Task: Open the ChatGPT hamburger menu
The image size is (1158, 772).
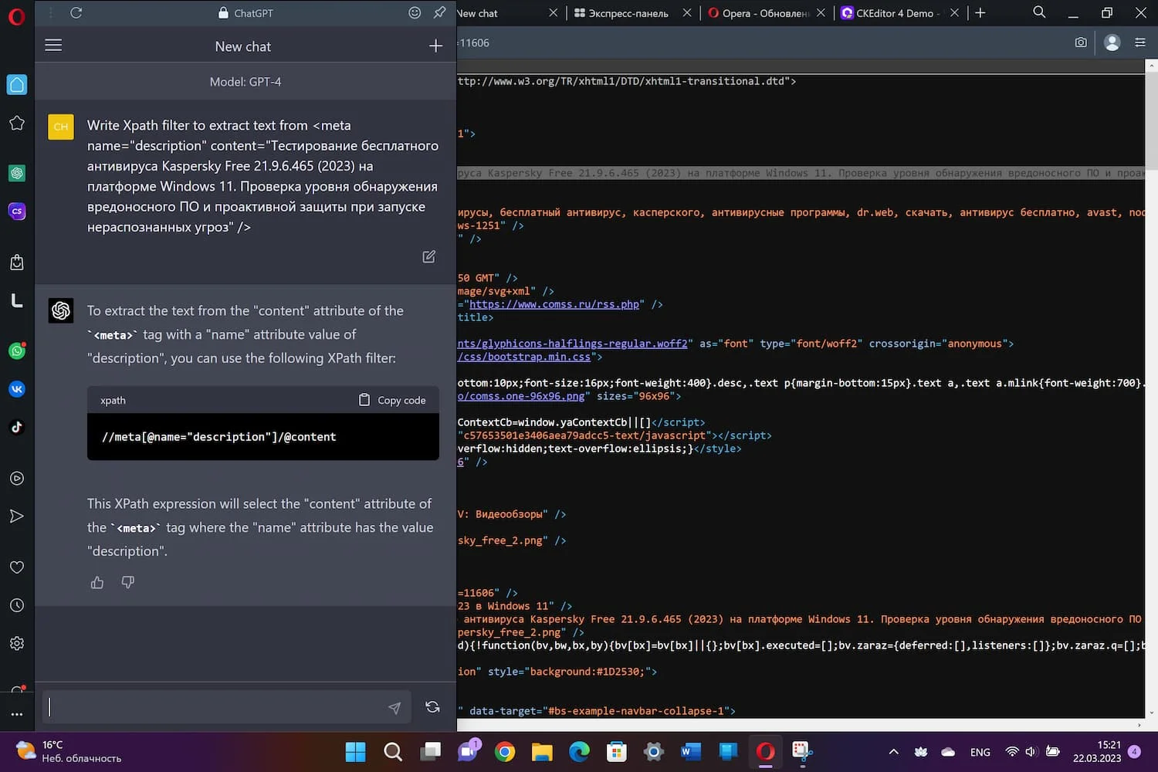Action: (x=53, y=46)
